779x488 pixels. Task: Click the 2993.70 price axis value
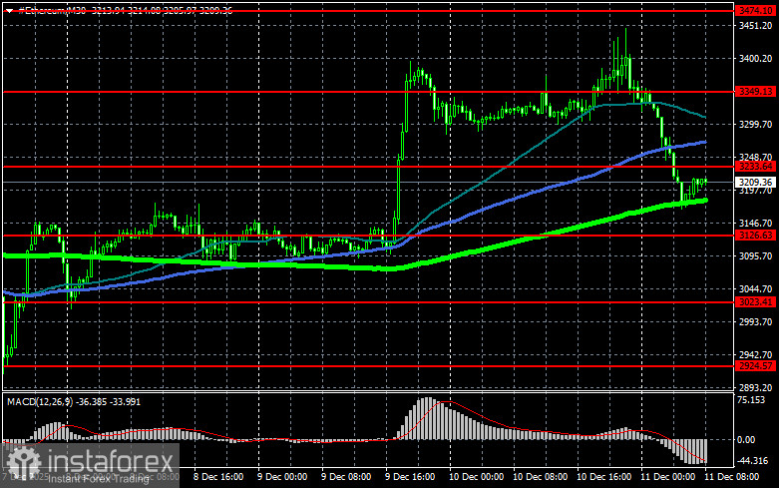755,322
